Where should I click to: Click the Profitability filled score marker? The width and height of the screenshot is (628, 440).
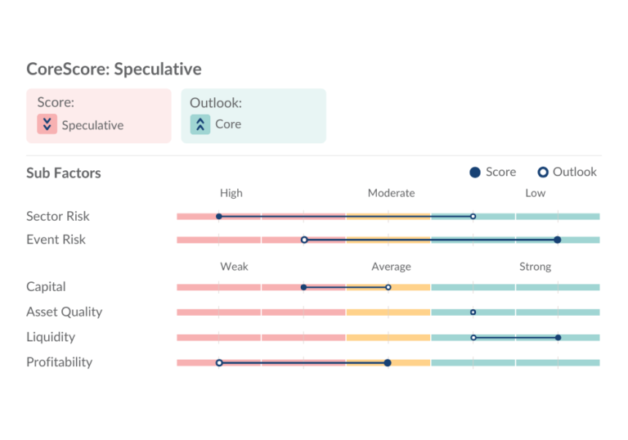388,362
